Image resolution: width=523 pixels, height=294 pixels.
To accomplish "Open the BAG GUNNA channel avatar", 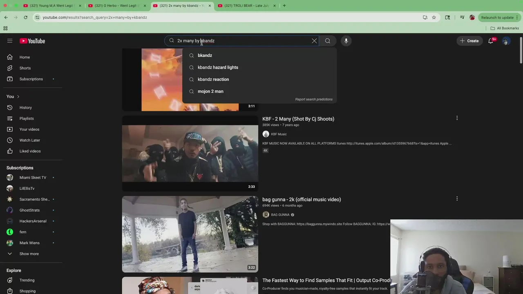I will point(266,215).
